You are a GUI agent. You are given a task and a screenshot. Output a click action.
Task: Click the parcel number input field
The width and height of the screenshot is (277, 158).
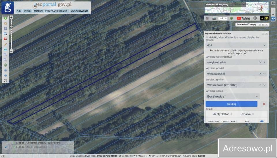(x=236, y=45)
